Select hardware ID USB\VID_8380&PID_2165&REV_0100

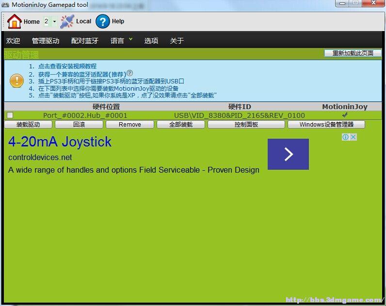(239, 115)
